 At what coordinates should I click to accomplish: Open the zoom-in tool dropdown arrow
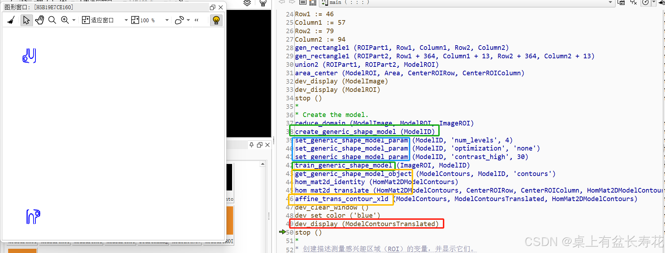pos(74,20)
